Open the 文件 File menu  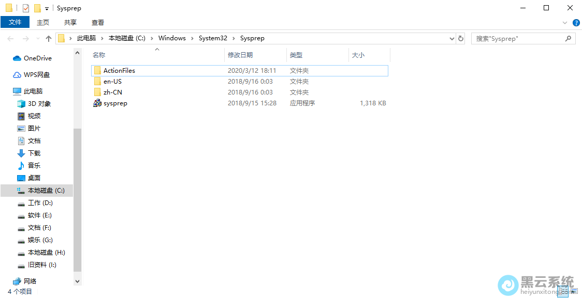(16, 22)
